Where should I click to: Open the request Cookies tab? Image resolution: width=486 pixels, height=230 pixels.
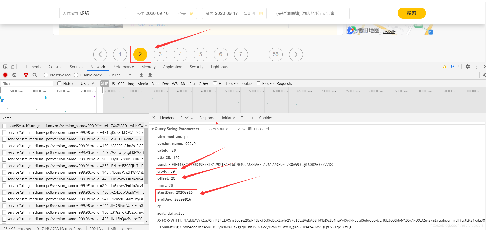click(266, 118)
